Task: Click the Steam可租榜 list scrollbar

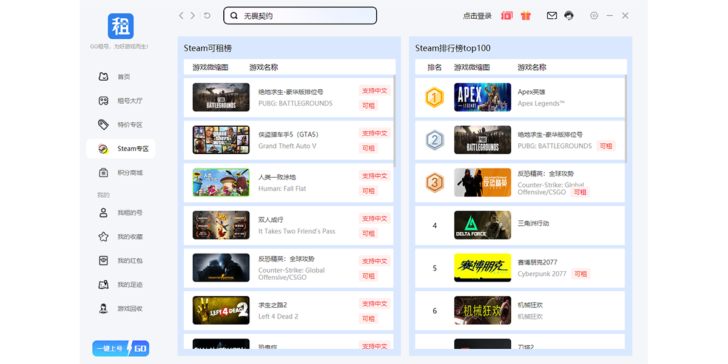Action: pyautogui.click(x=394, y=121)
